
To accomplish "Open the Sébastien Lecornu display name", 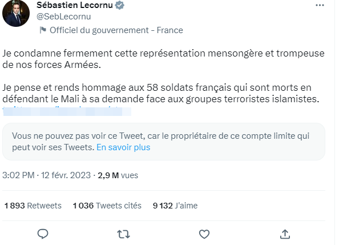I will point(75,5).
